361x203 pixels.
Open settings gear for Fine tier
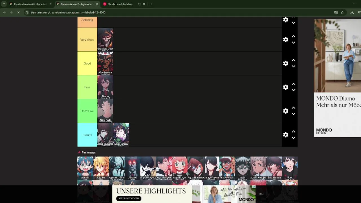coord(286,87)
